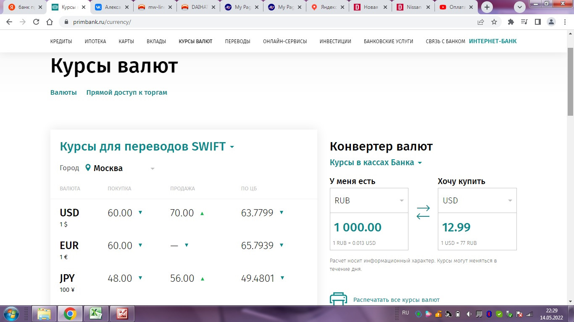View site info via the padlock icon
The height and width of the screenshot is (322, 574).
coord(66,22)
